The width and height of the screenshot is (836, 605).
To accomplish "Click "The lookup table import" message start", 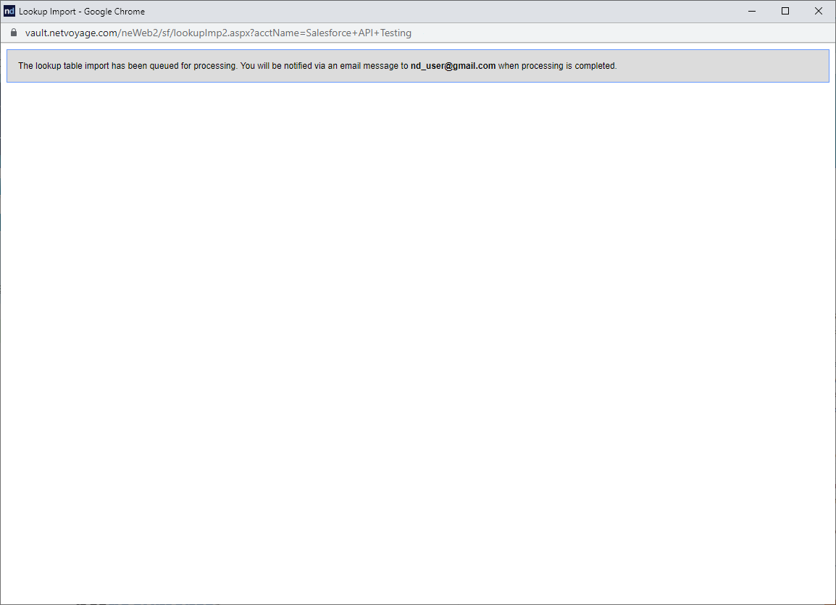I will click(64, 66).
